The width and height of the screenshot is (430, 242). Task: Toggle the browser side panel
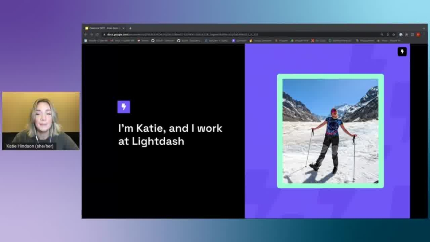pos(412,35)
